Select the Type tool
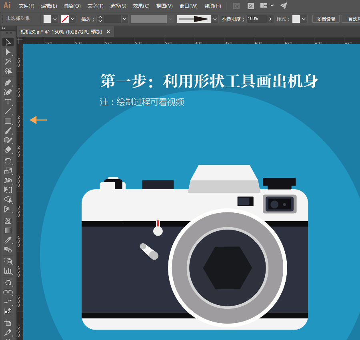This screenshot has height=340, width=360. pyautogui.click(x=8, y=102)
